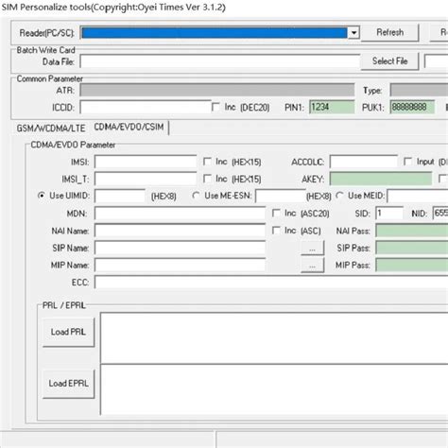Screen dimensions: 448x448
Task: Click the ECC input field
Action: (x=271, y=283)
